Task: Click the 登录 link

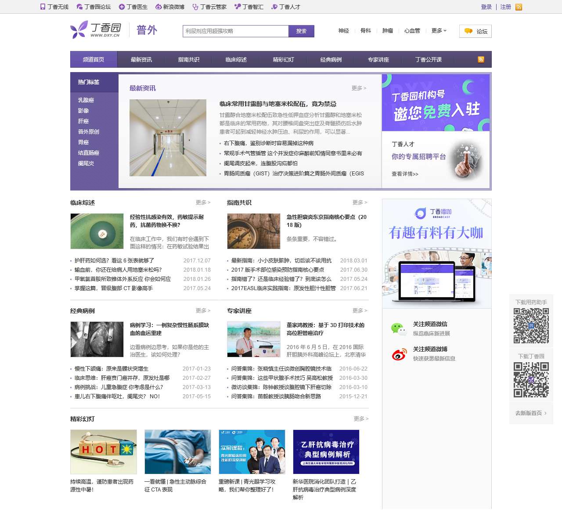Action: point(486,7)
